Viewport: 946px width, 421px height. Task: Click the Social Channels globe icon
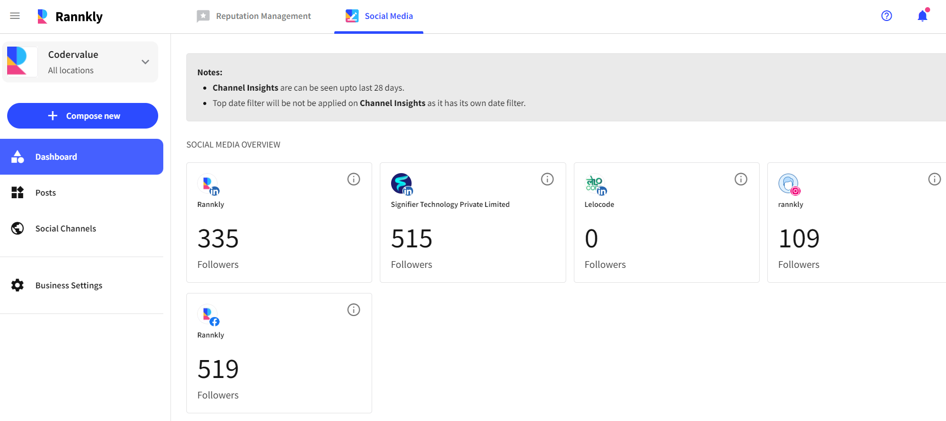(17, 228)
